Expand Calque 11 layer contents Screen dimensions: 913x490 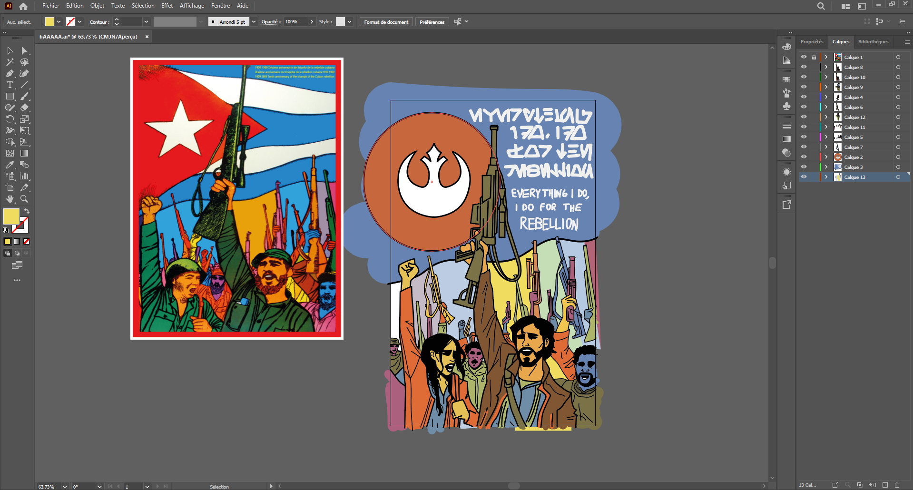point(826,127)
